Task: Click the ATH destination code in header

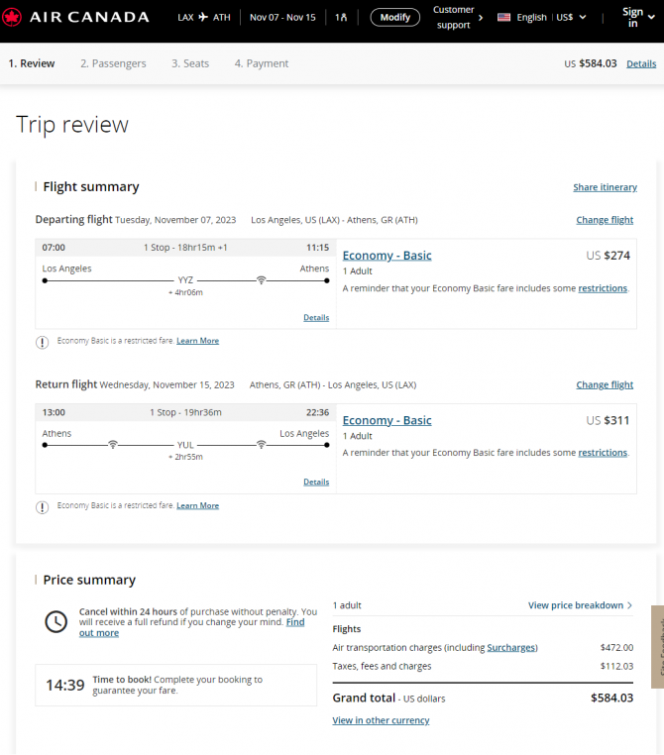Action: [x=221, y=17]
